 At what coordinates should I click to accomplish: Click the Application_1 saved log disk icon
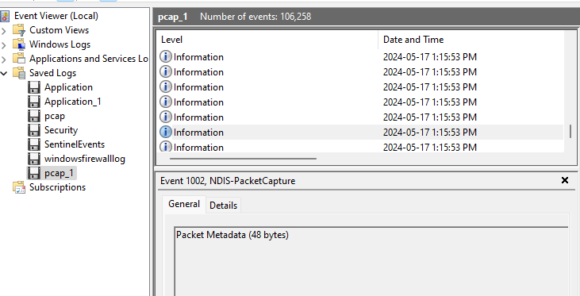pyautogui.click(x=34, y=102)
